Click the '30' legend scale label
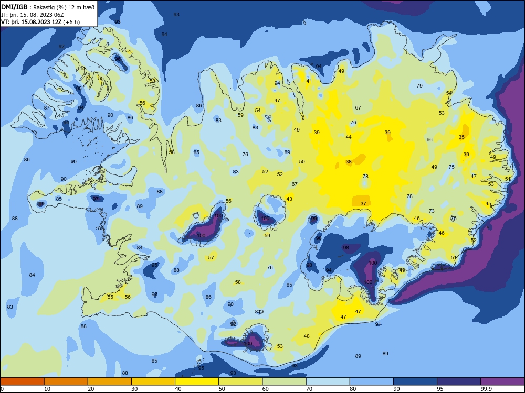 (134, 389)
